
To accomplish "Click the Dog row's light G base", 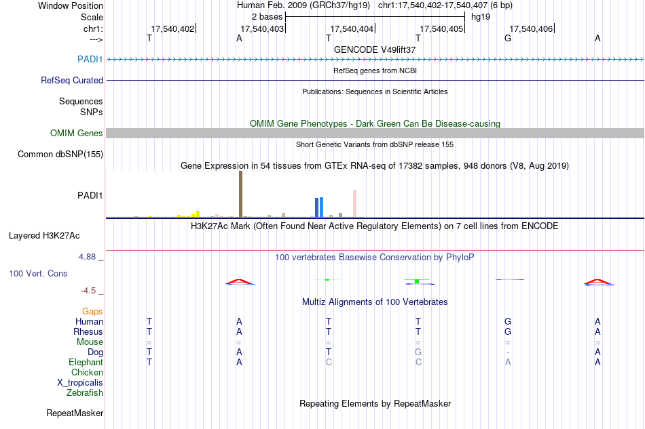I will point(418,352).
